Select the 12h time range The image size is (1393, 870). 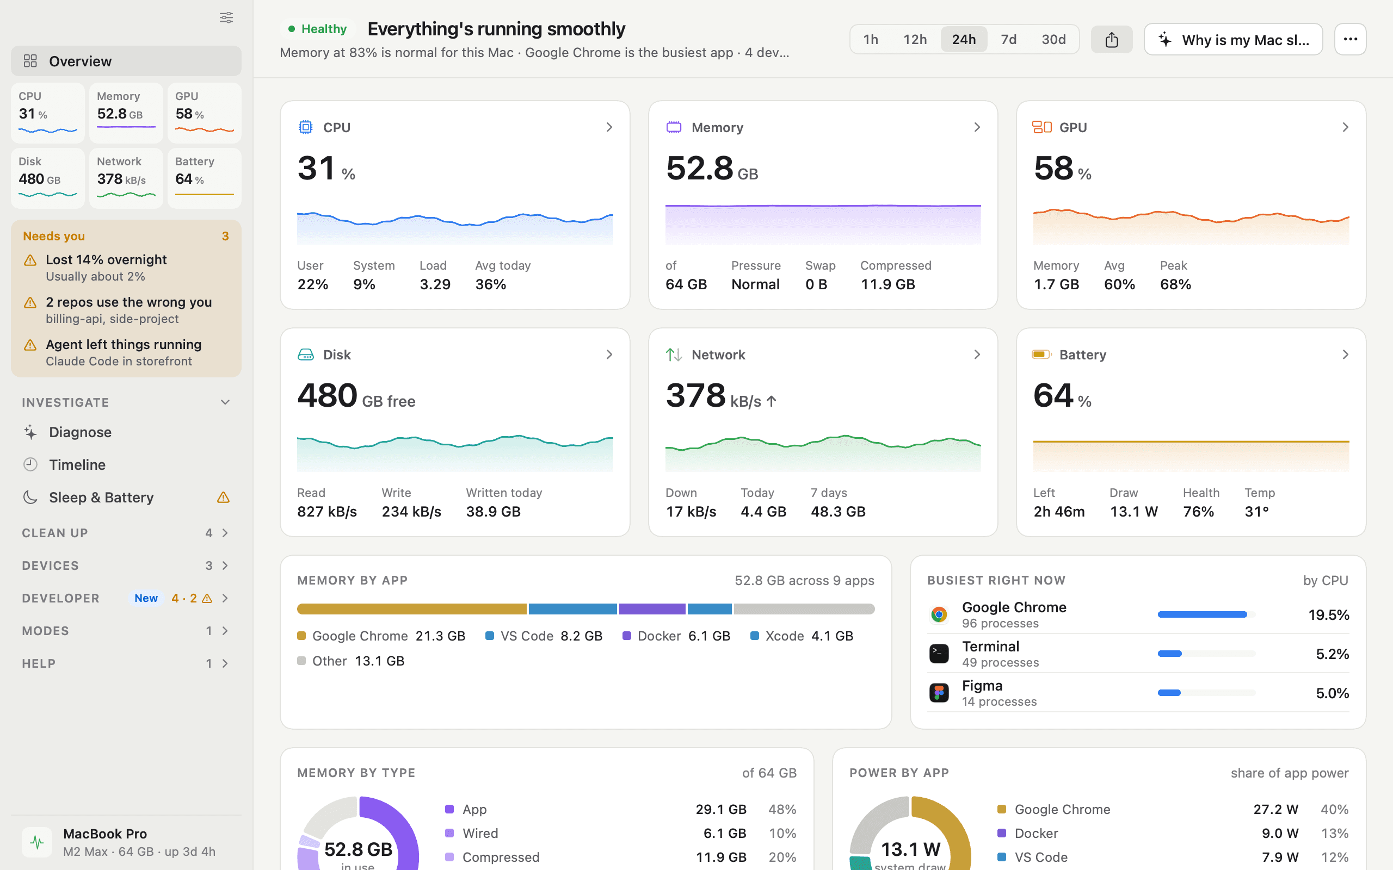click(915, 39)
